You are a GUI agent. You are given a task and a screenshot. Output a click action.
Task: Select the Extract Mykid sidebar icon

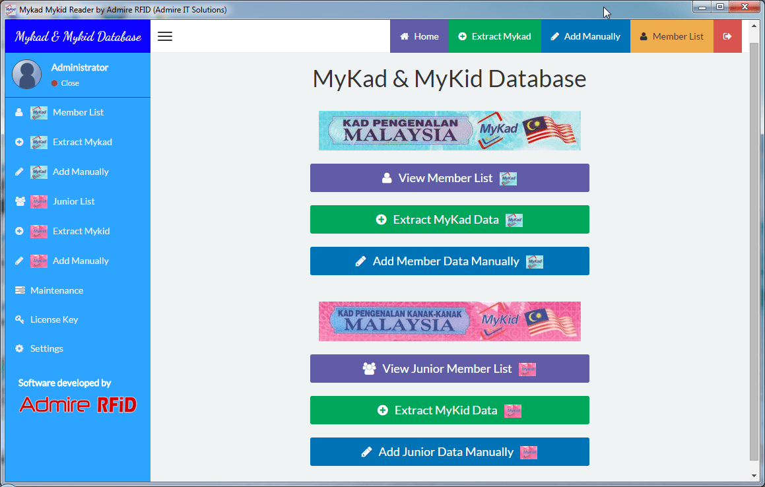point(20,231)
